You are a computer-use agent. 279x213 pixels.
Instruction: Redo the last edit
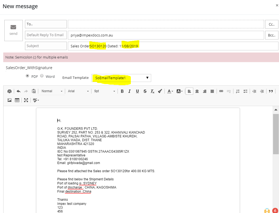[x=26, y=91]
